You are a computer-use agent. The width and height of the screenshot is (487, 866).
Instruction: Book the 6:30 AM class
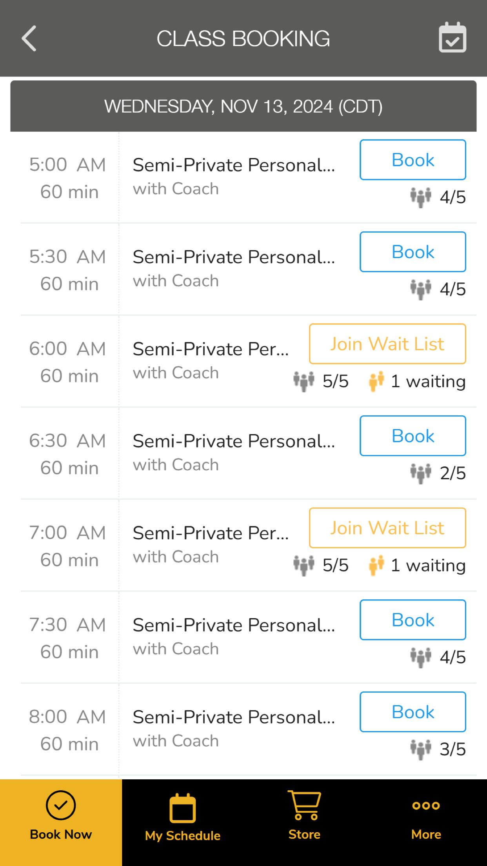[413, 436]
